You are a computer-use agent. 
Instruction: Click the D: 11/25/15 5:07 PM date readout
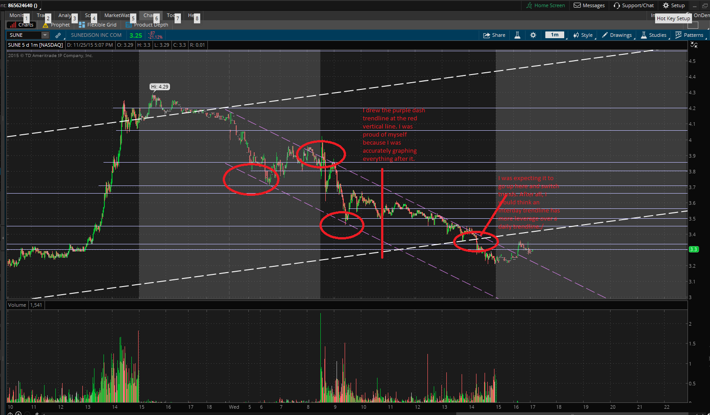pos(90,45)
